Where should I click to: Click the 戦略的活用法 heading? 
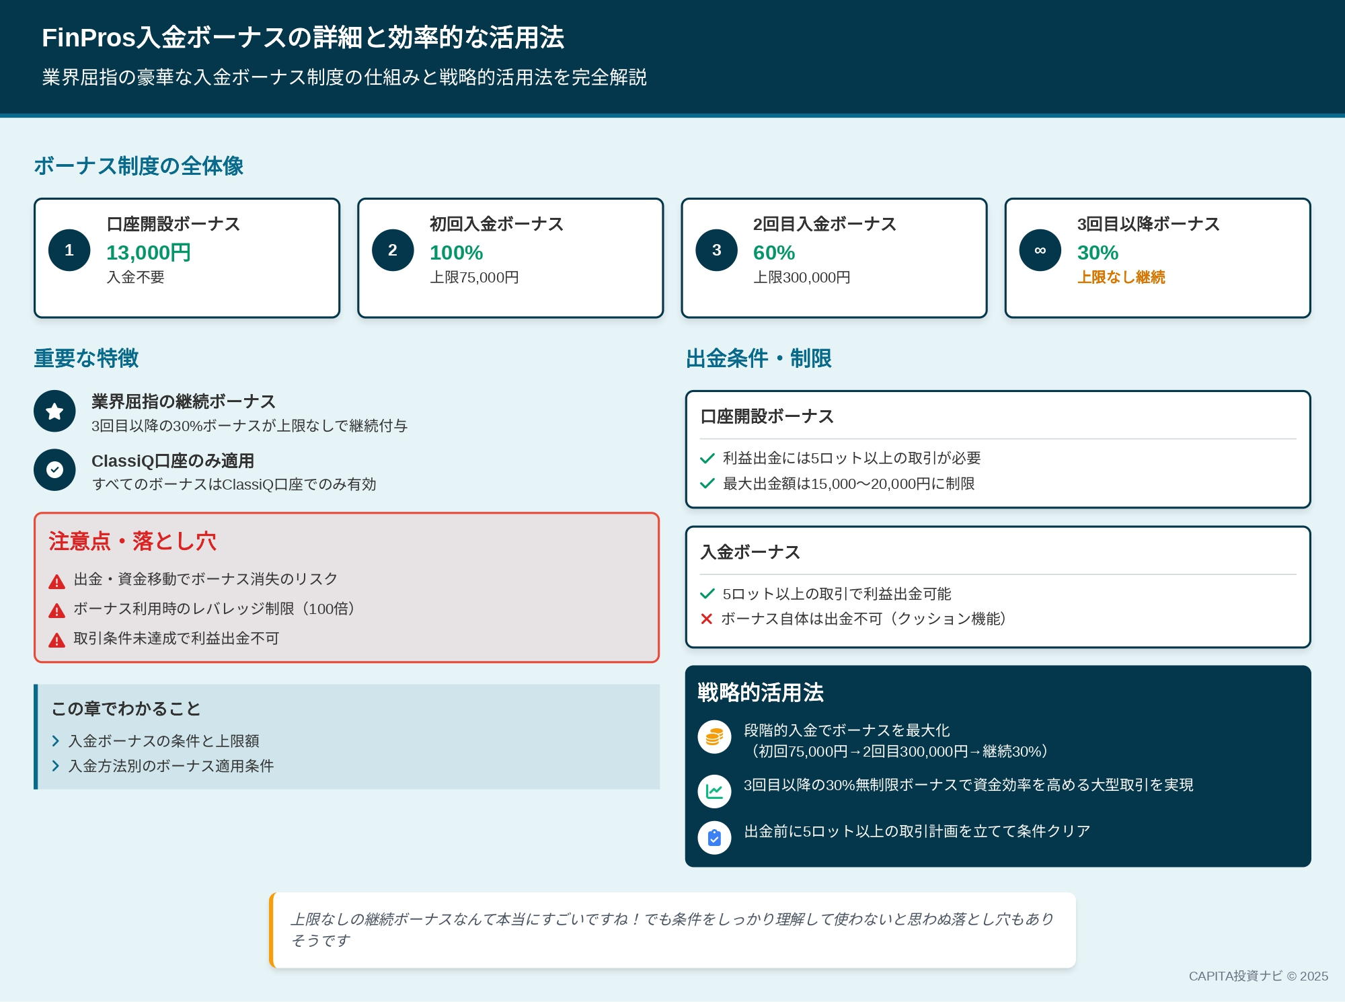point(761,693)
